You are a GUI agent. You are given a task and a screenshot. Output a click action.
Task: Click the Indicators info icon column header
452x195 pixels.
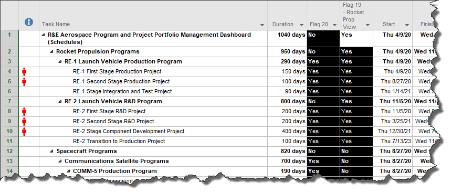29,22
